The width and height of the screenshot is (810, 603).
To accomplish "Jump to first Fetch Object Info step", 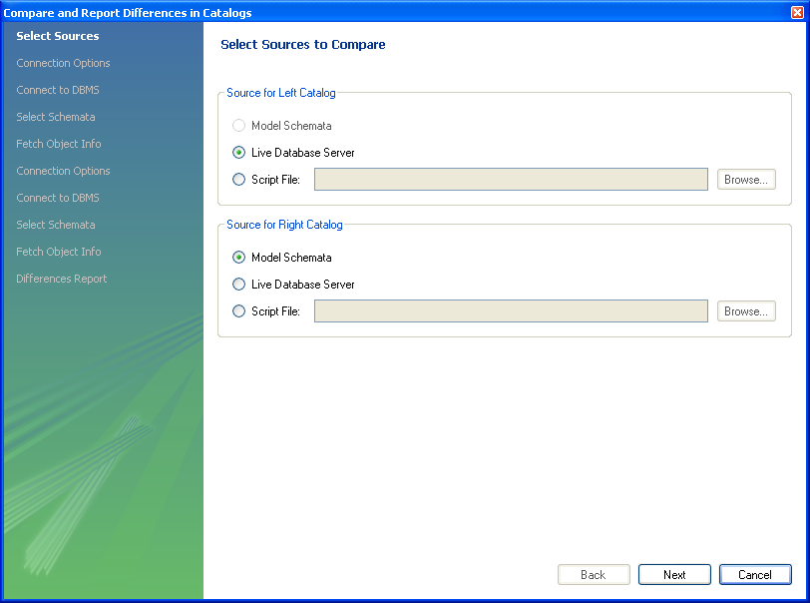I will 59,144.
